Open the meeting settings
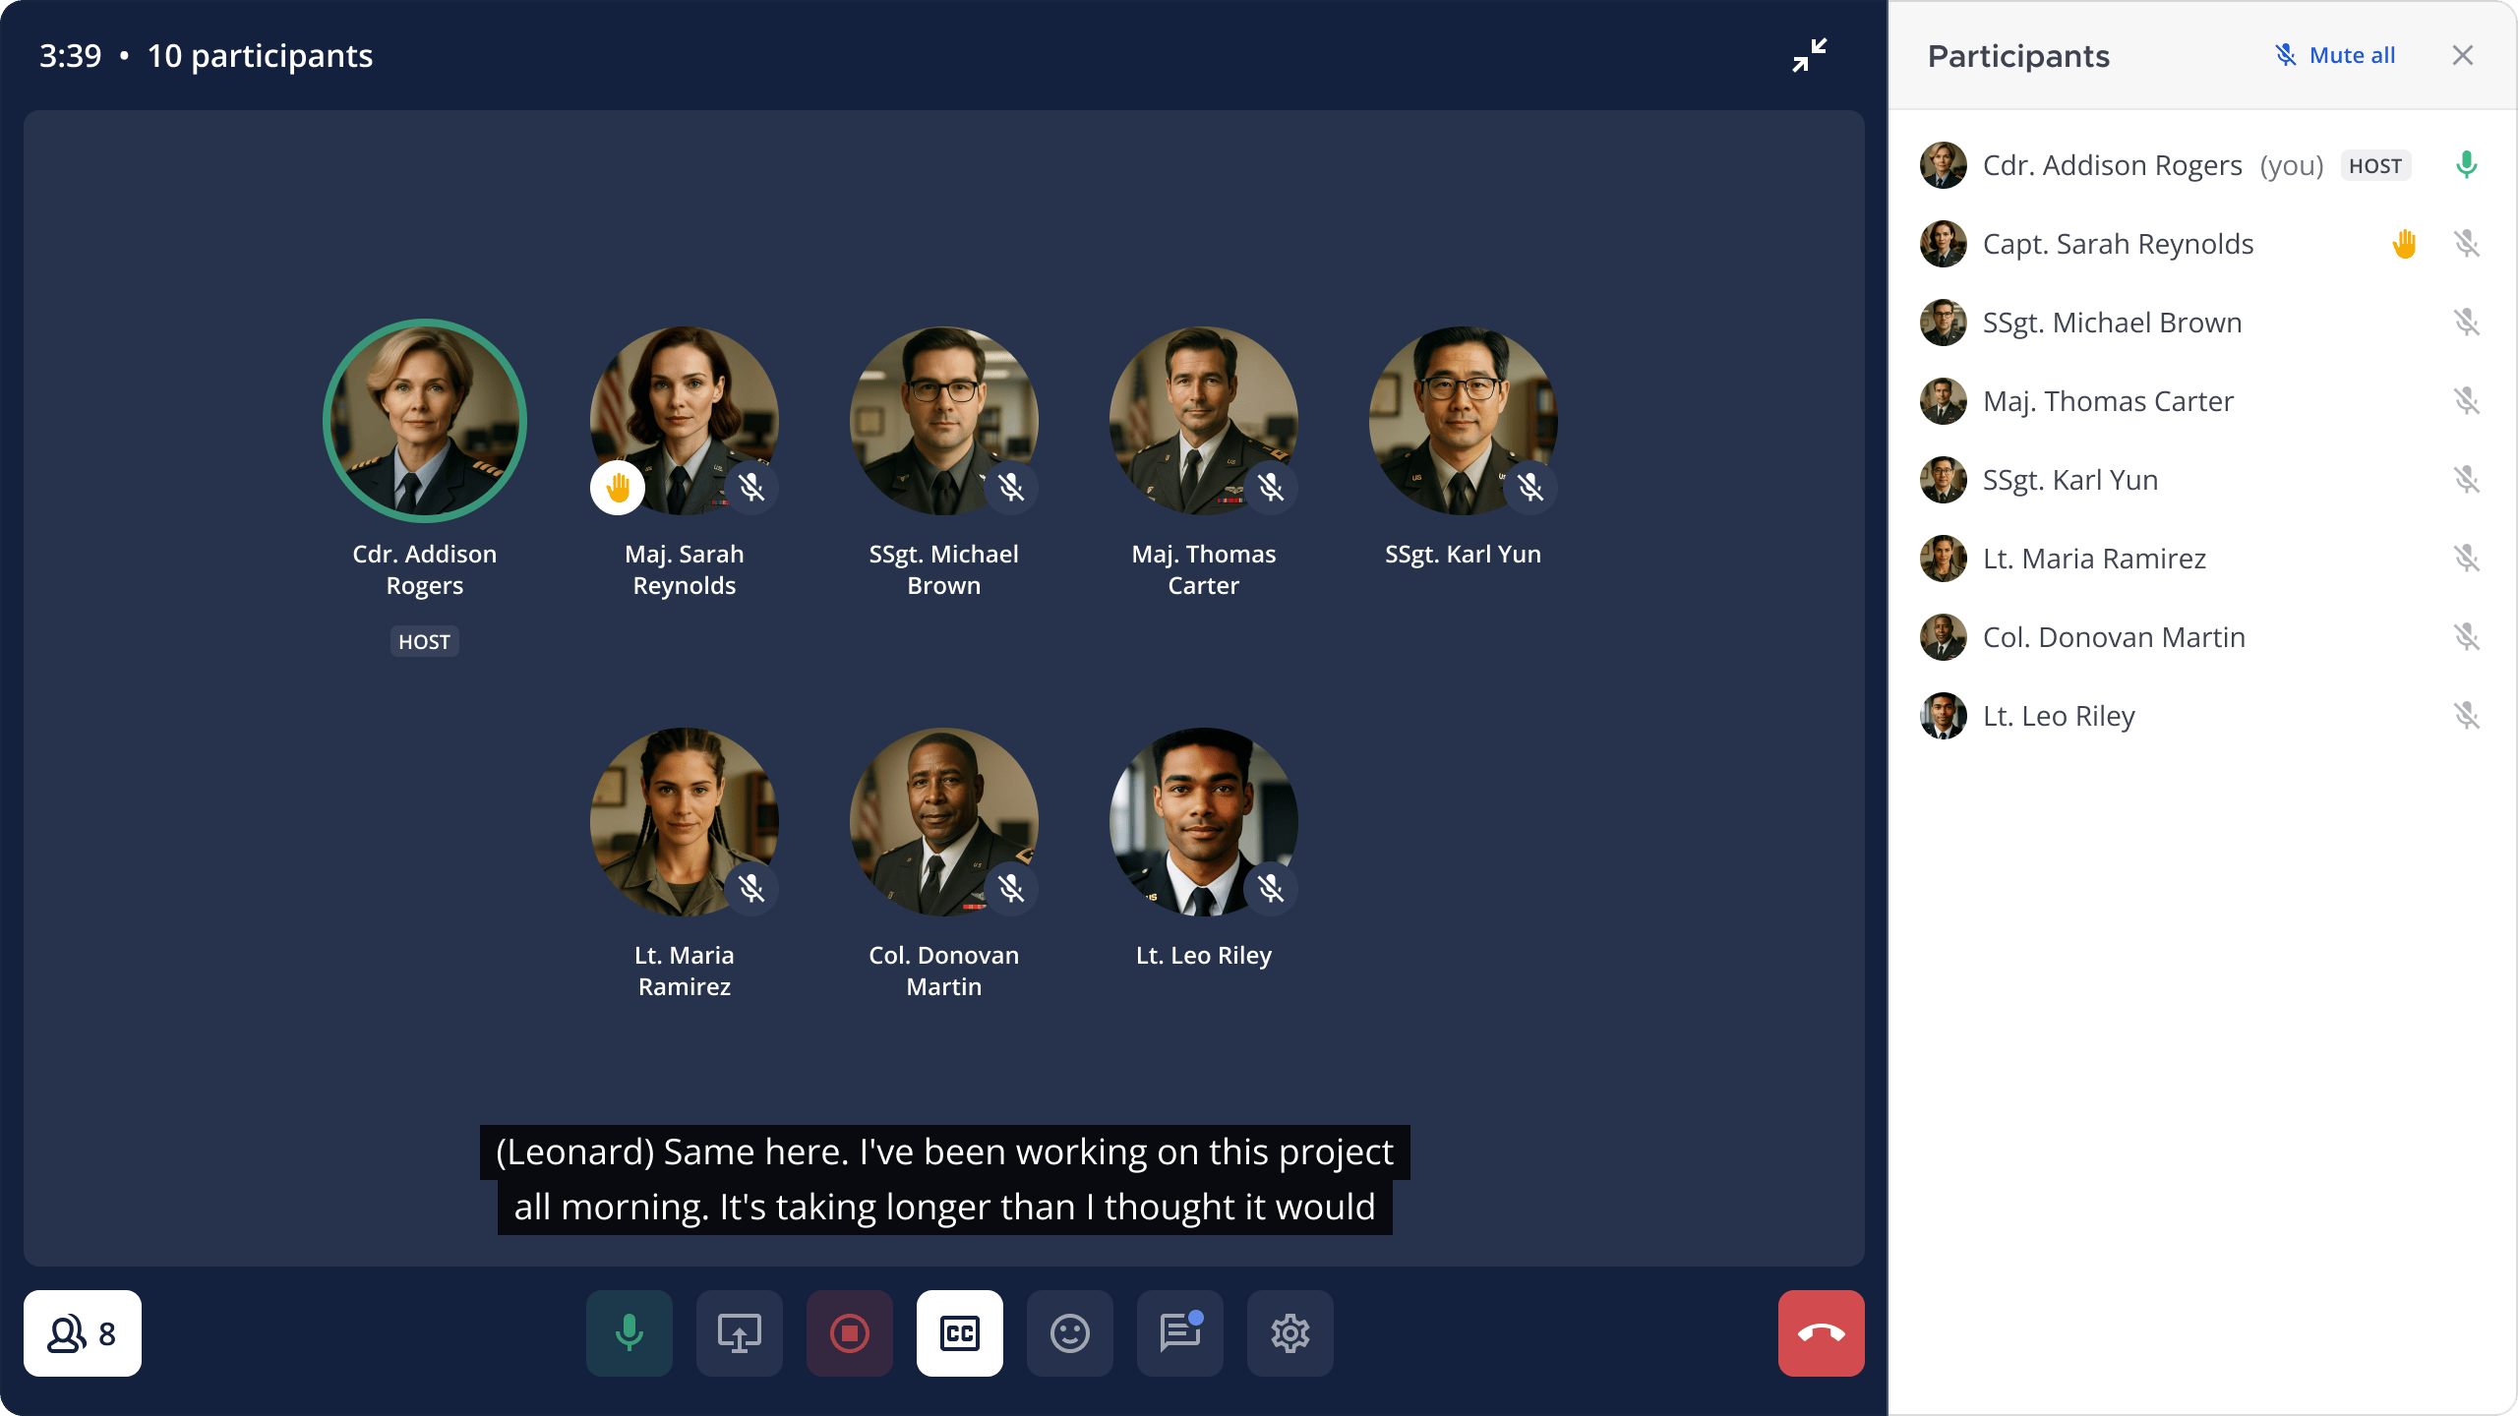 click(1289, 1333)
